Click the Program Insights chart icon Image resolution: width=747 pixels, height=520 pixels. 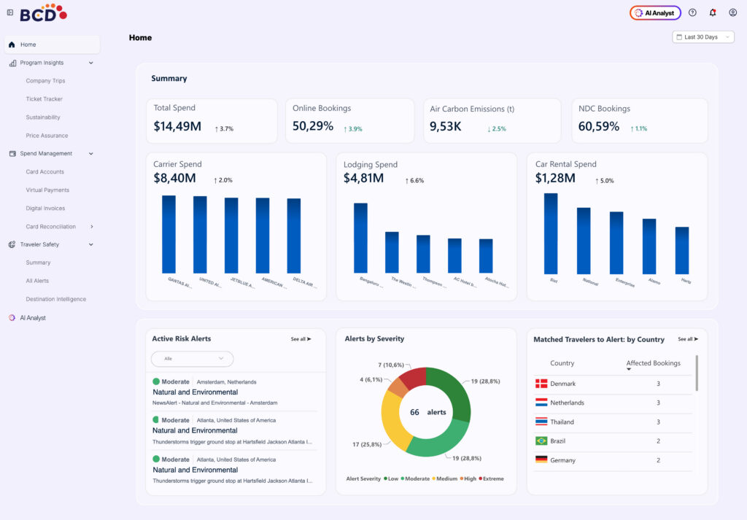pyautogui.click(x=13, y=63)
